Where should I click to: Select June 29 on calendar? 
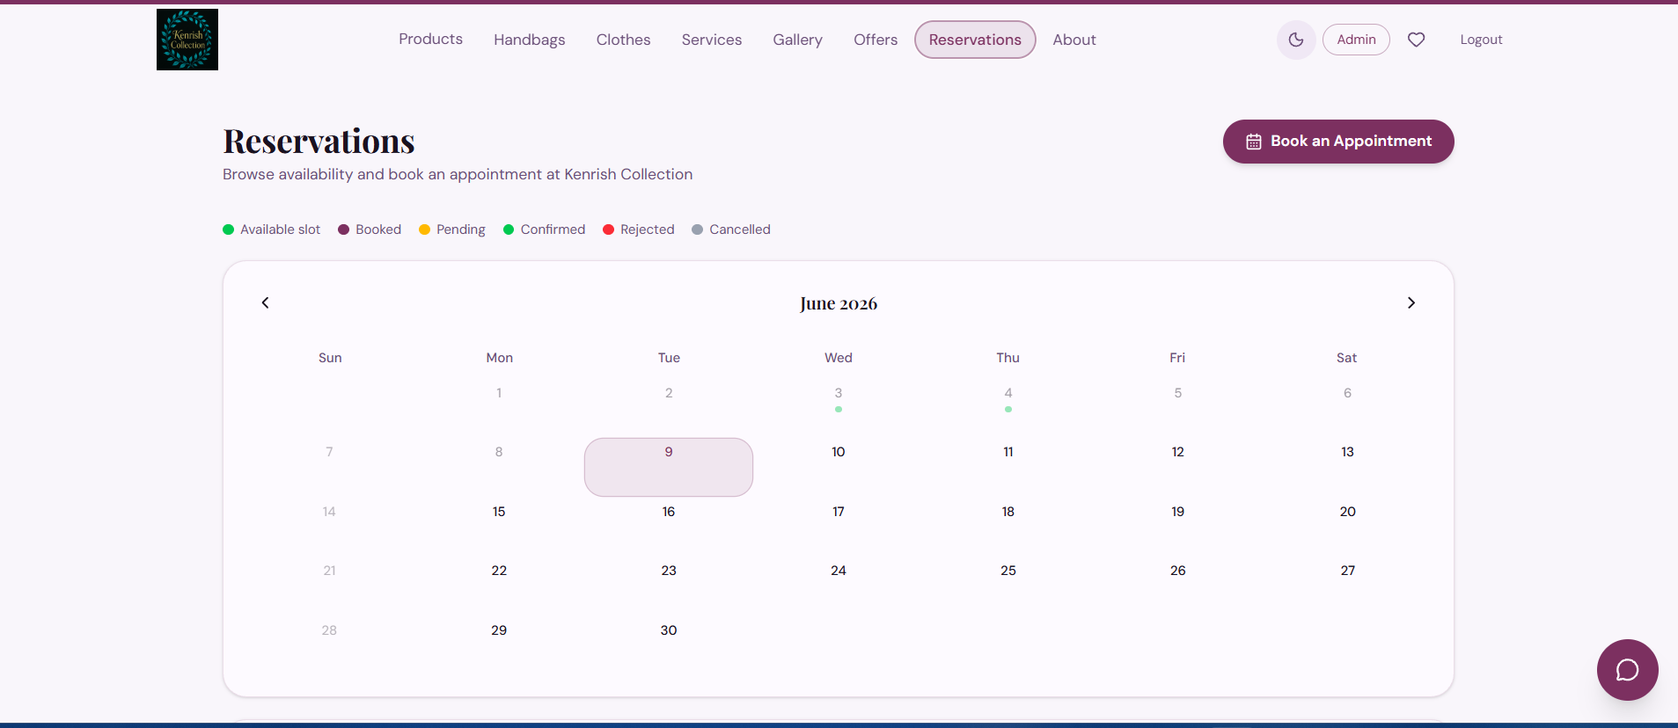[x=499, y=644]
